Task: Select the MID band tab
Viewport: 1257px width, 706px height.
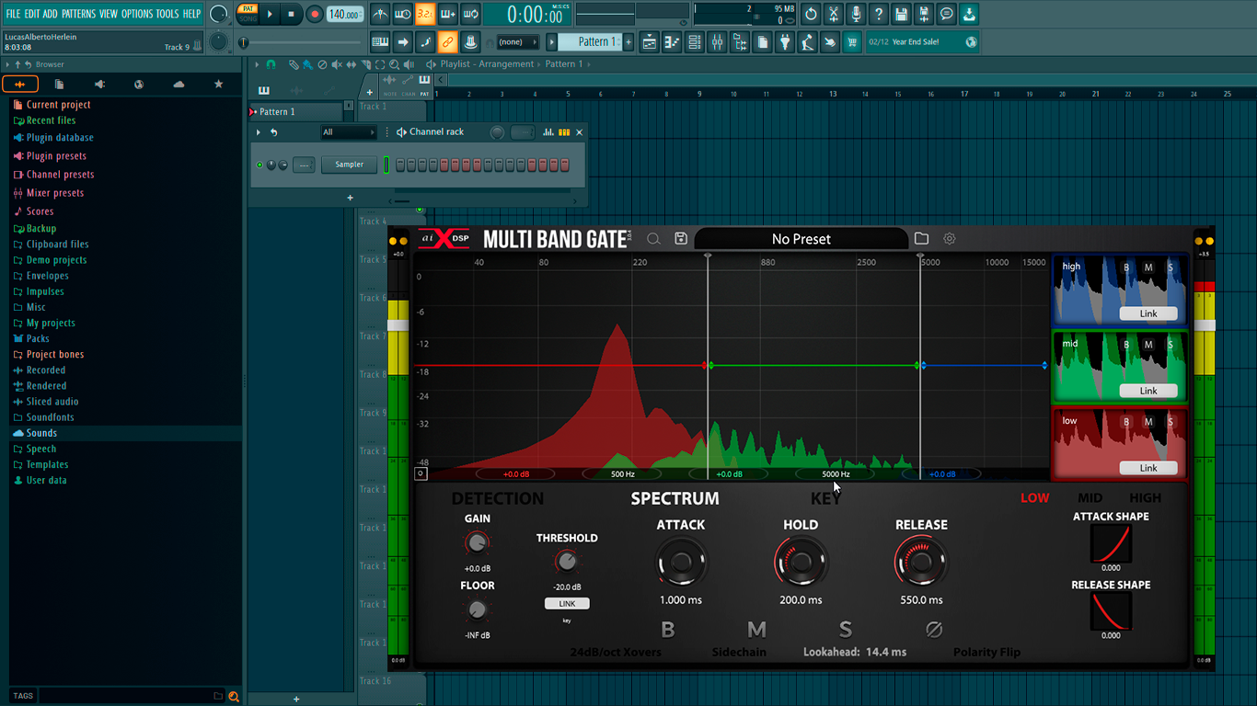Action: pos(1090,498)
